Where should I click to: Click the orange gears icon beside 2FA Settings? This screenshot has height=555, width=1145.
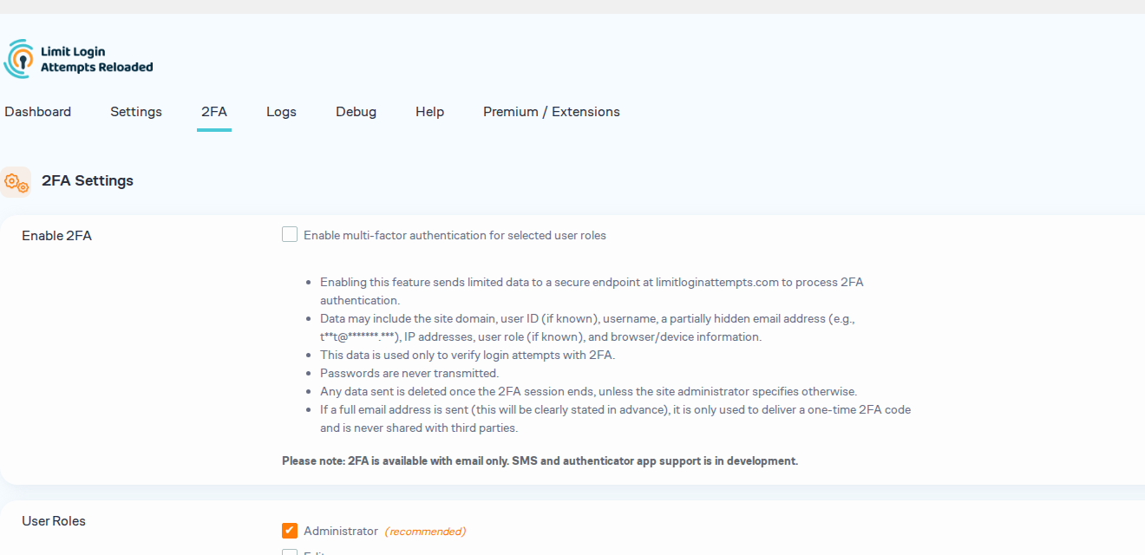(16, 182)
